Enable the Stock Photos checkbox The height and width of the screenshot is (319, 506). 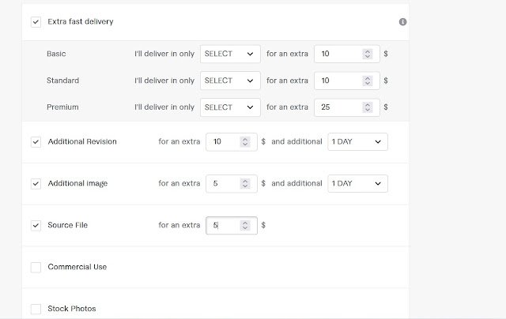pyautogui.click(x=36, y=309)
